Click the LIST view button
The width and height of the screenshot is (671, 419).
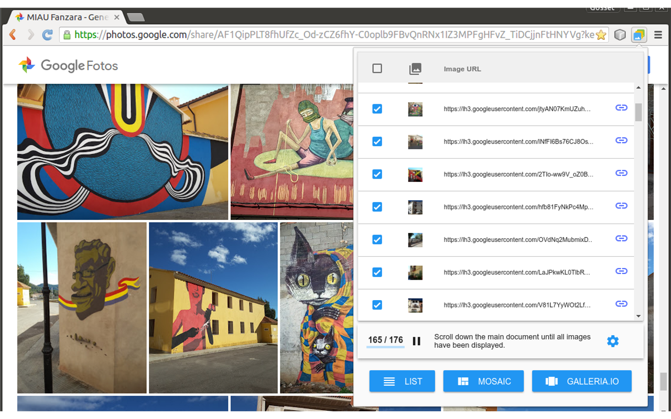pyautogui.click(x=402, y=381)
